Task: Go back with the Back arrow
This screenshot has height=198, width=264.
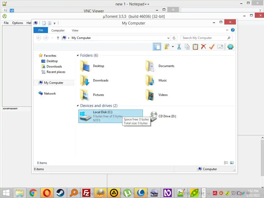Action: 39,38
